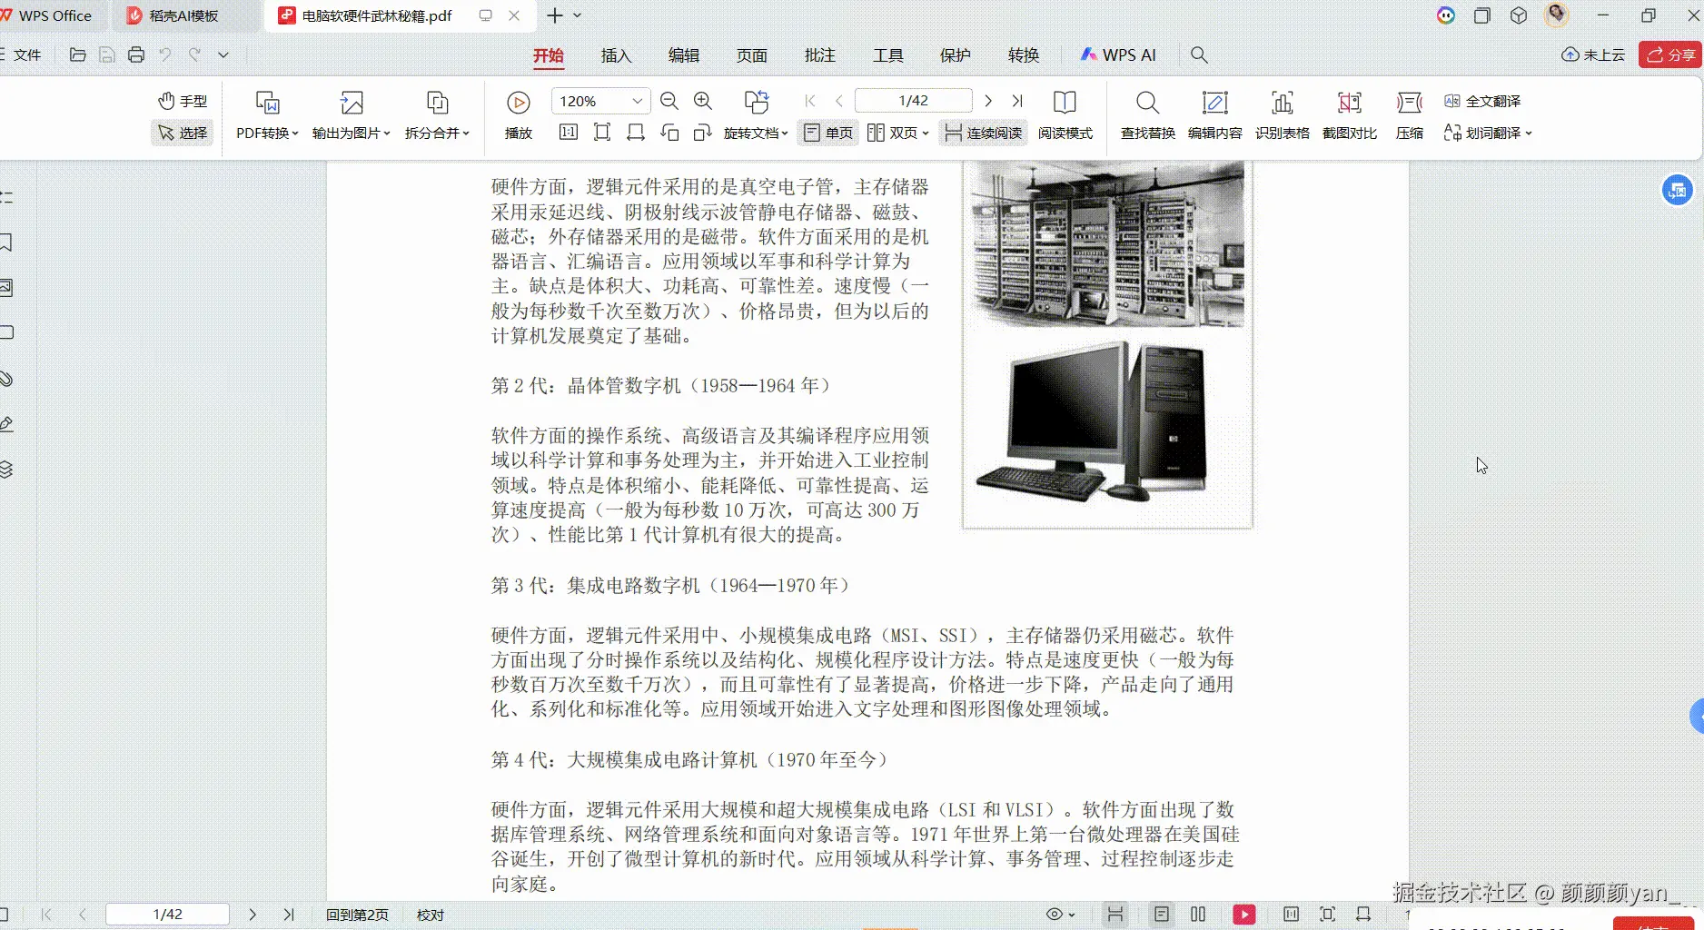Image resolution: width=1704 pixels, height=930 pixels.
Task: Open Screenshot Compare (截图对比)
Action: pos(1349,115)
